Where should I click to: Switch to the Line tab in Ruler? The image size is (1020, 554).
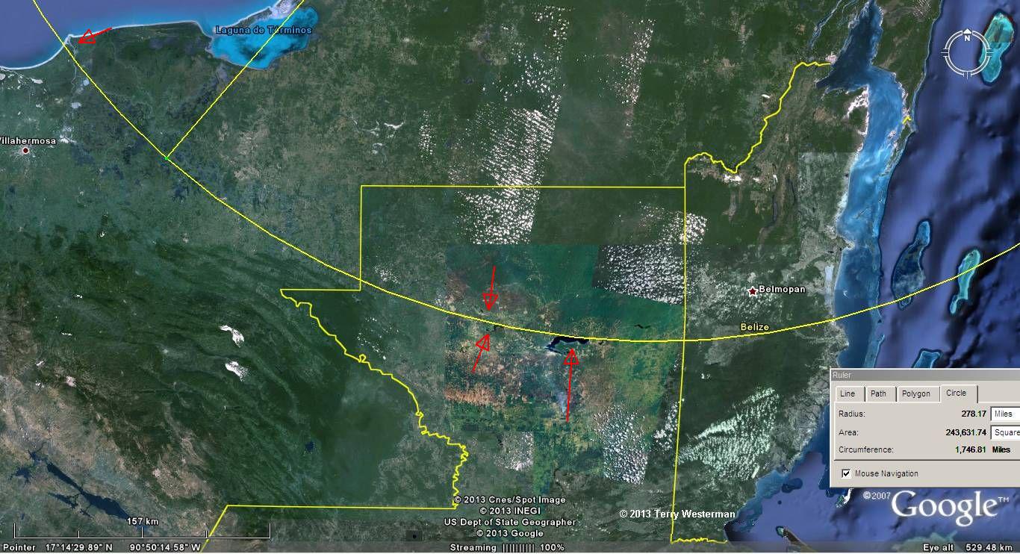click(848, 393)
